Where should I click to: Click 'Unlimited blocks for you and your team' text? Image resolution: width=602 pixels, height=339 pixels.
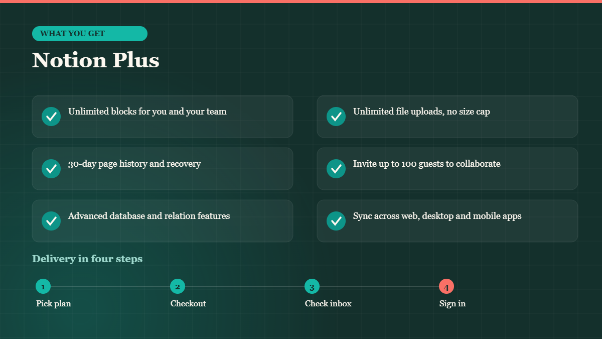pos(147,111)
